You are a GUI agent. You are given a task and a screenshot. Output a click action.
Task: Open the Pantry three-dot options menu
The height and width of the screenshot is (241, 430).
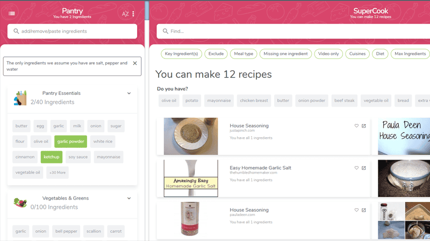(x=133, y=14)
